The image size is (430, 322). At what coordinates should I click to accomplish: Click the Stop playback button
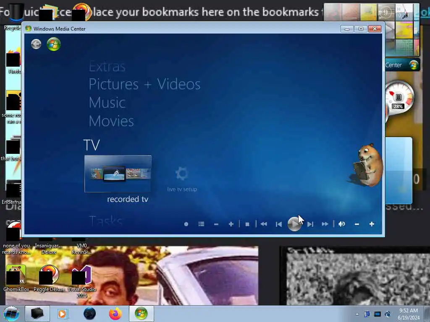tap(247, 224)
